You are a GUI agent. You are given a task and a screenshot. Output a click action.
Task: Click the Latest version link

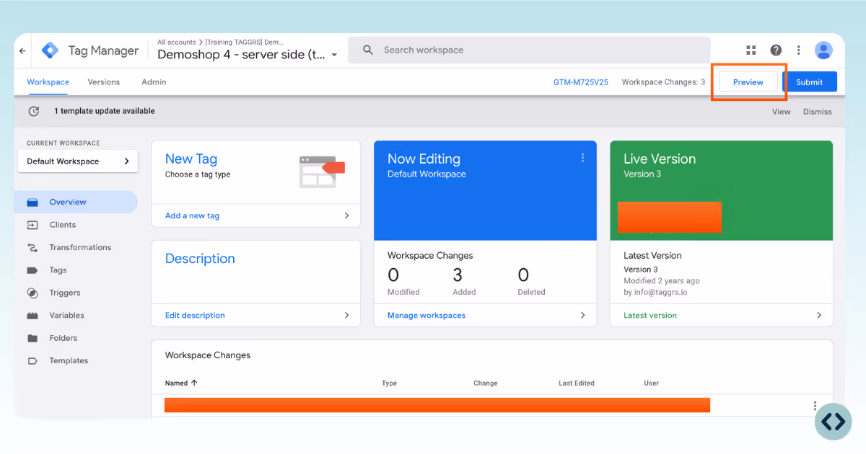(650, 315)
